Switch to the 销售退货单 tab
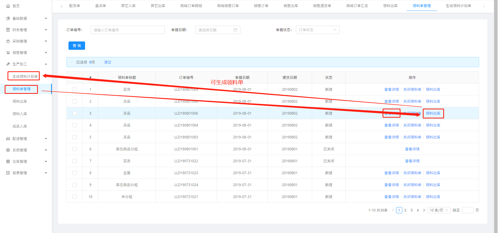Screen dimensions: 498x233 pos(322,6)
